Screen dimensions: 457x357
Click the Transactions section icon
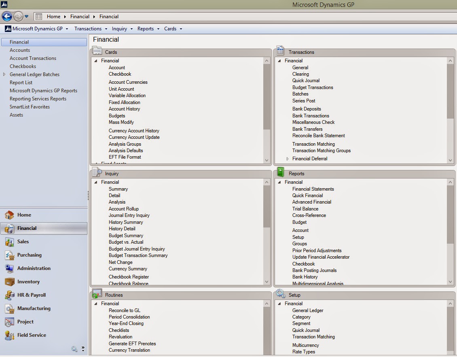coord(280,50)
